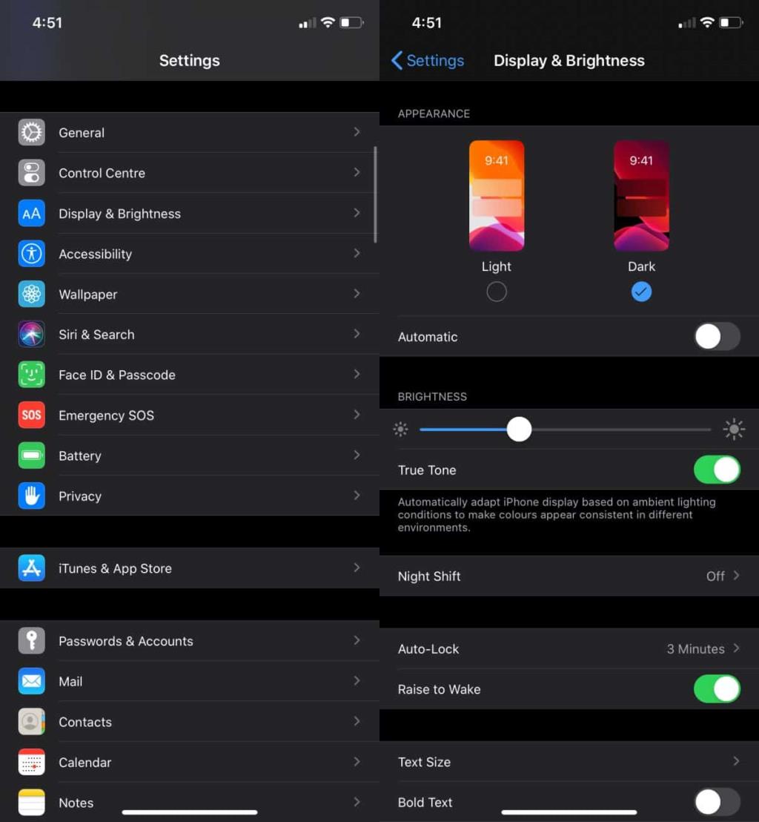Disable True Tone
The width and height of the screenshot is (759, 822).
click(x=716, y=470)
